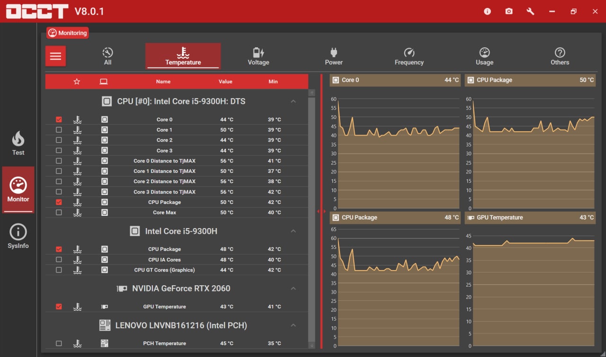Enable the Core 1 checkbox
The image size is (606, 357).
(x=59, y=130)
